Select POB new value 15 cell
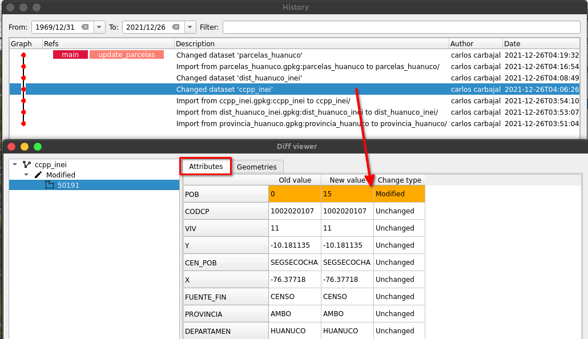This screenshot has height=339, width=588. 347,194
